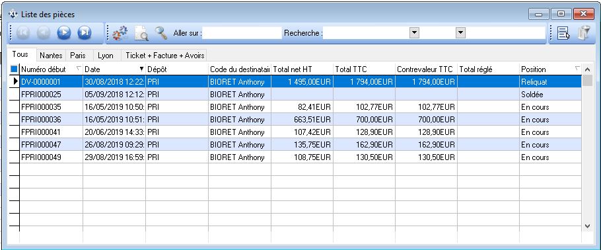601x250 pixels.
Task: Switch to the Tous tab
Action: tap(20, 54)
